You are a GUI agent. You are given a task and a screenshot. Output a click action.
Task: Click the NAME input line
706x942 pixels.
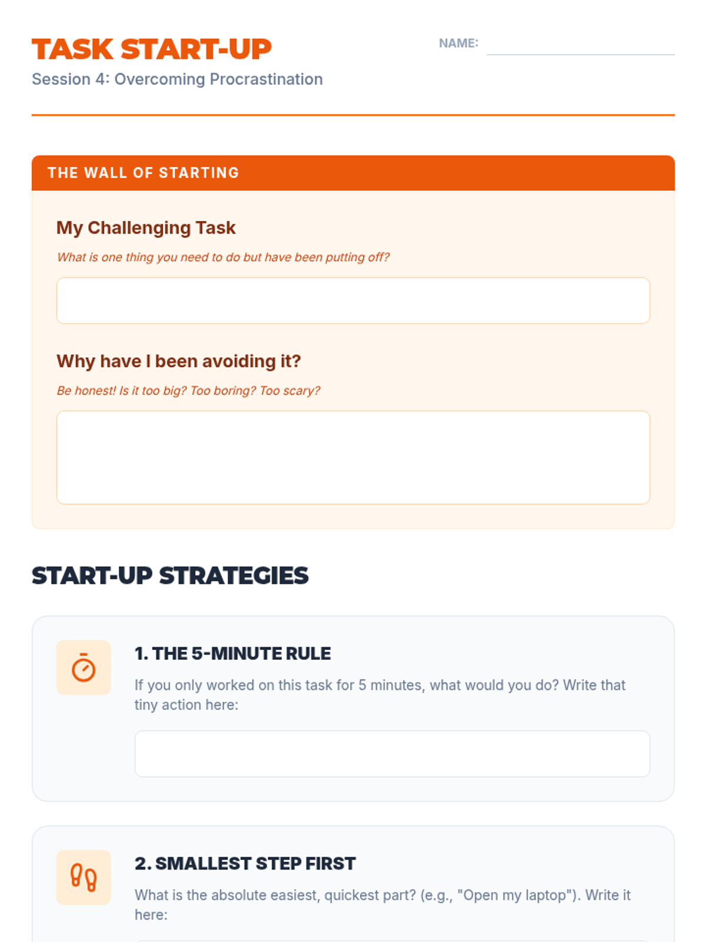(x=580, y=45)
